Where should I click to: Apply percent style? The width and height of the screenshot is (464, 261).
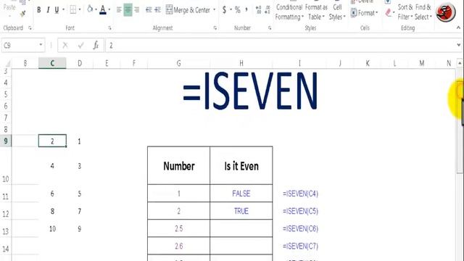coord(238,10)
